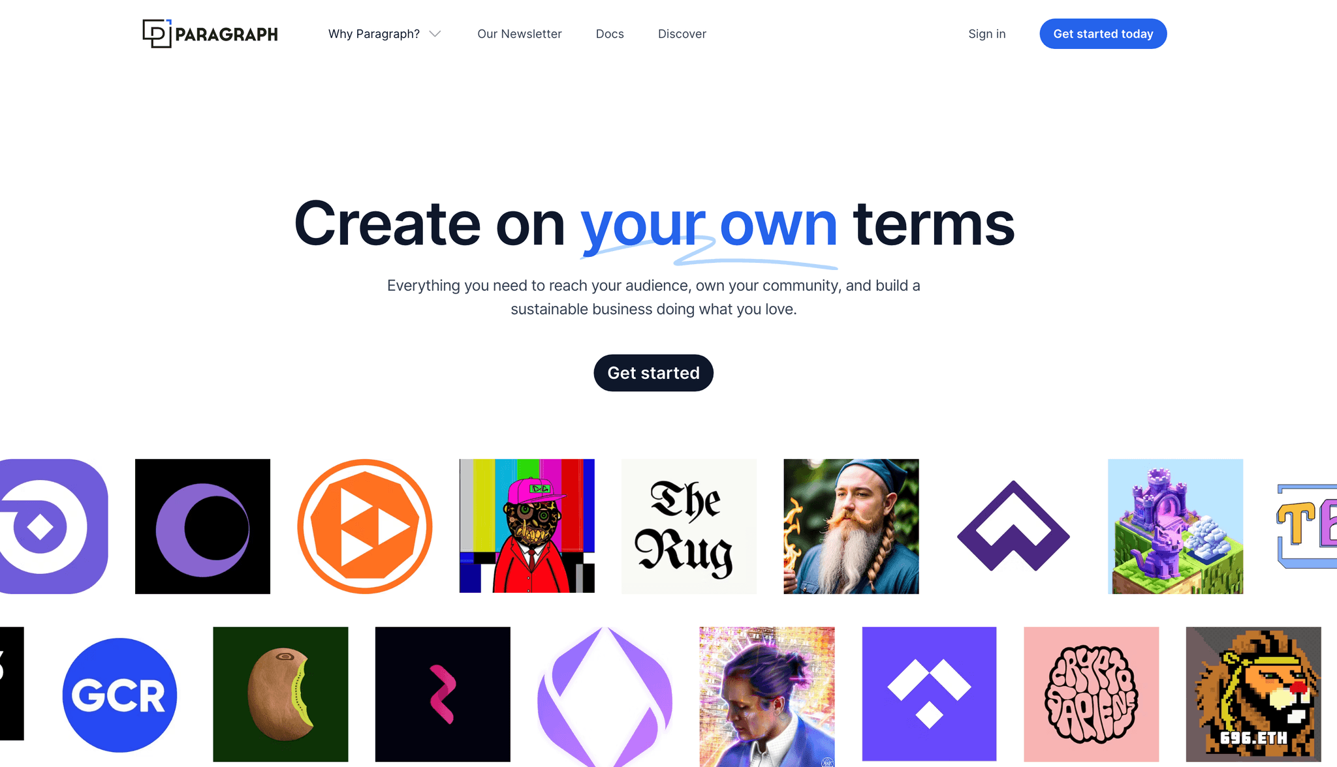Click the Sign in text link
The width and height of the screenshot is (1337, 767).
pos(986,33)
